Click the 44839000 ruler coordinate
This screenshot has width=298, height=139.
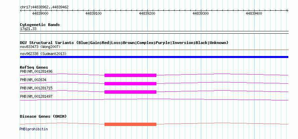[40, 13]
